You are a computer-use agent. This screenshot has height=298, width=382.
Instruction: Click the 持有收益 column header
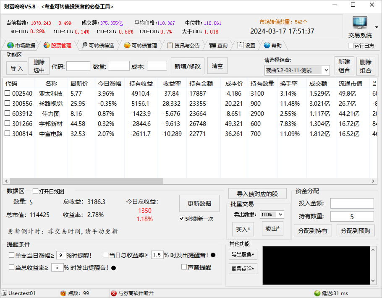[141, 84]
